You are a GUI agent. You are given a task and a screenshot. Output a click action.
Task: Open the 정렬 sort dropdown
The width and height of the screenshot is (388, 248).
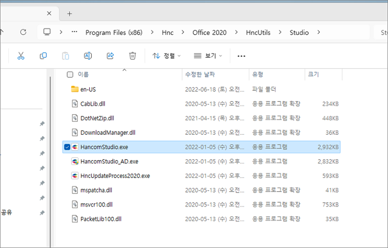point(167,56)
